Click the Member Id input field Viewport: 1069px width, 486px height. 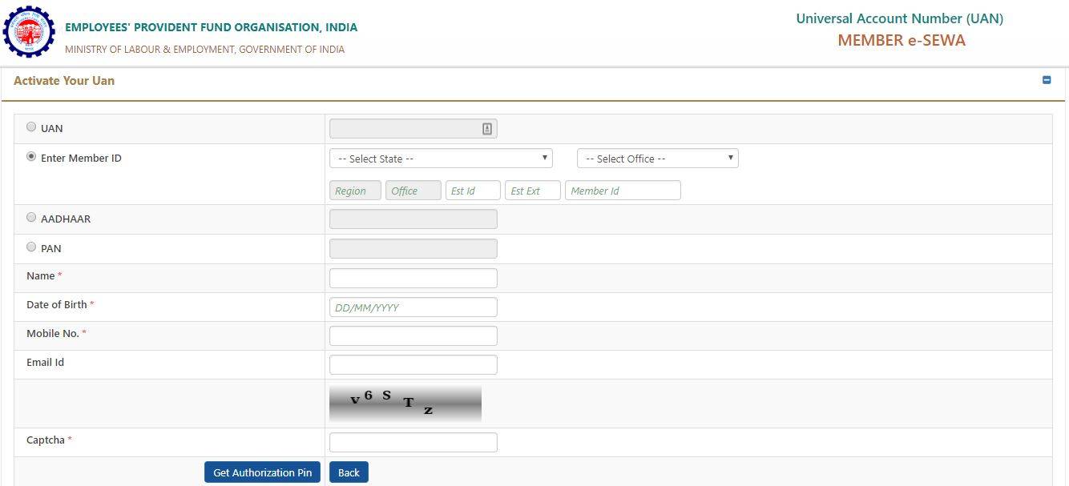point(623,191)
